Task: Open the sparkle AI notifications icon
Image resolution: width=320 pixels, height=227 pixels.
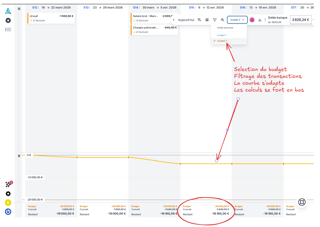Action: 8,185
